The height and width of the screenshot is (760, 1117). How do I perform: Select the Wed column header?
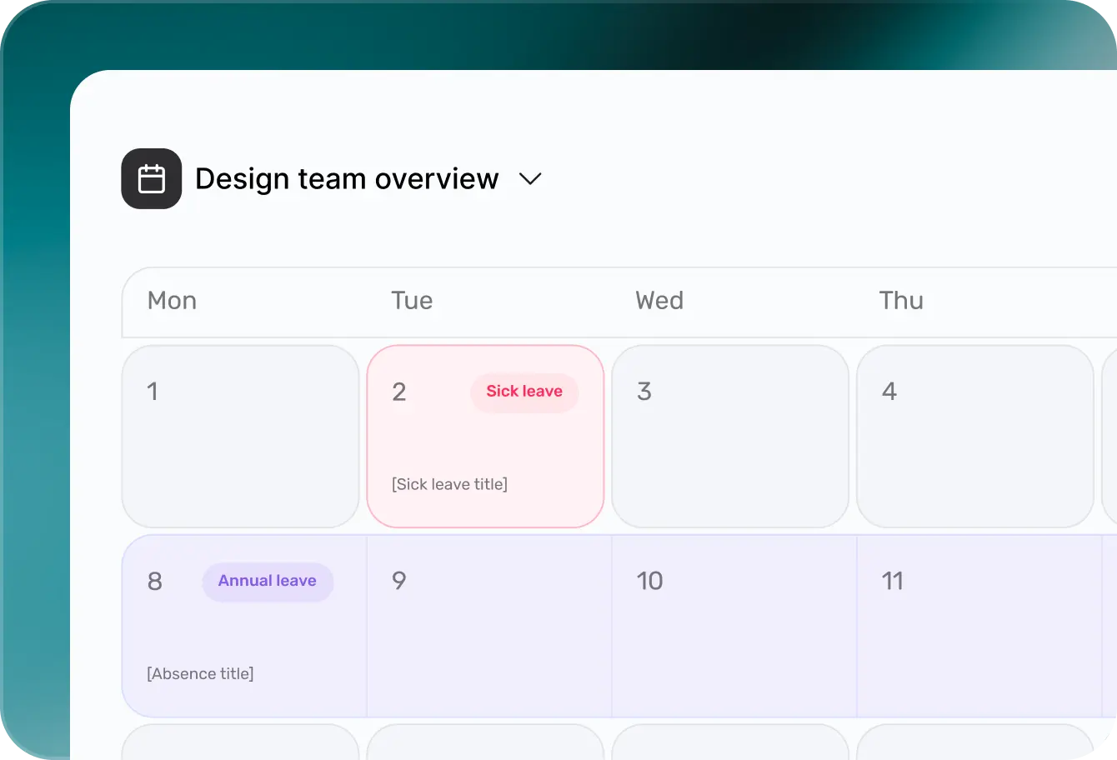659,301
